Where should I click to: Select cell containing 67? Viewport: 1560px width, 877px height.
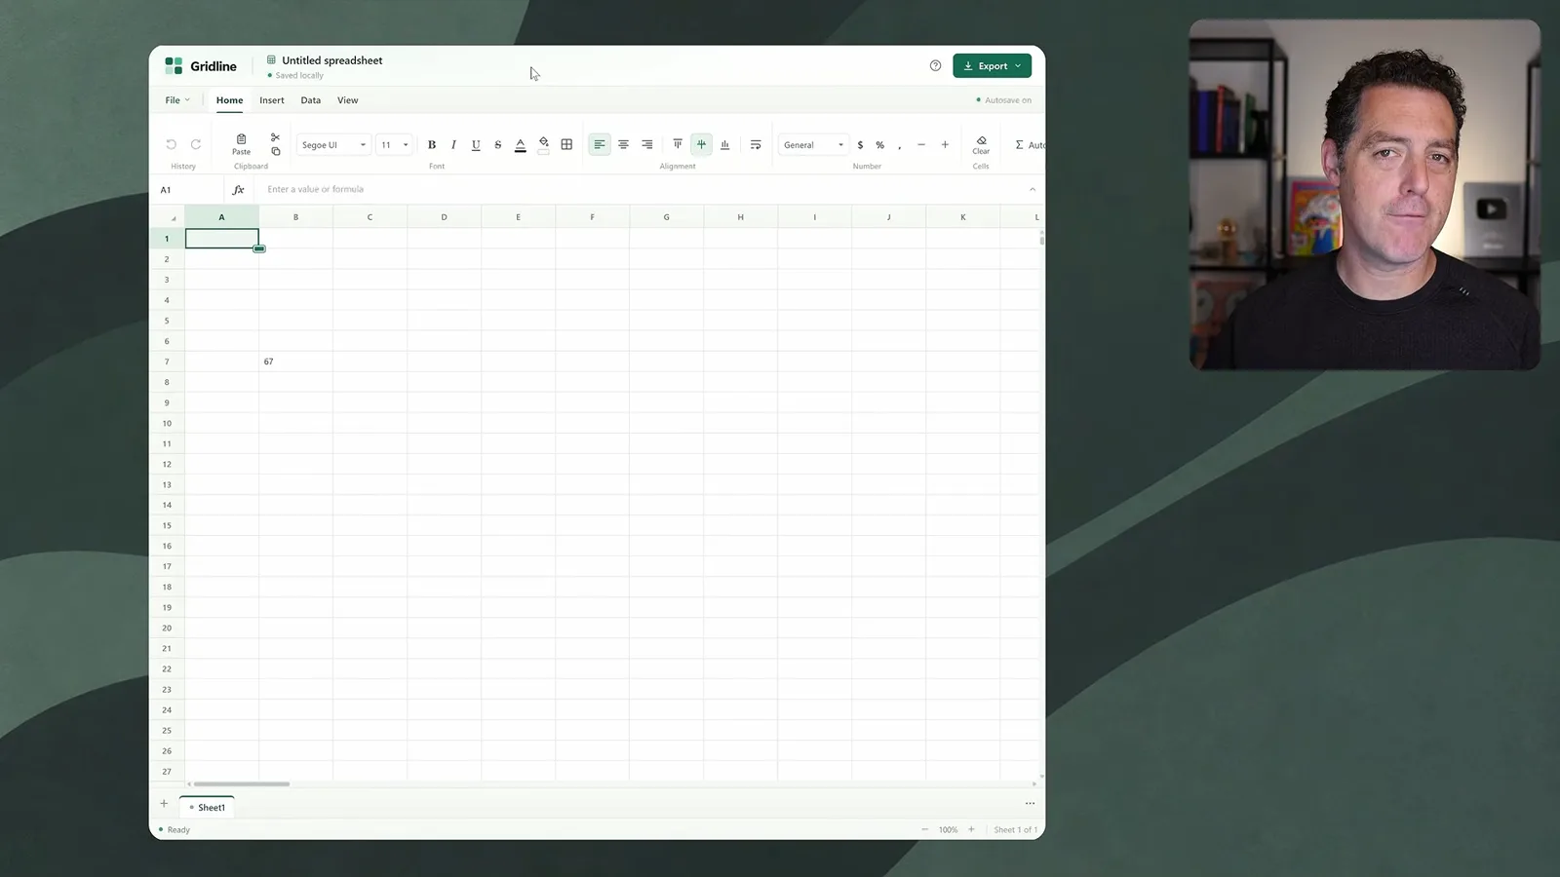(295, 362)
